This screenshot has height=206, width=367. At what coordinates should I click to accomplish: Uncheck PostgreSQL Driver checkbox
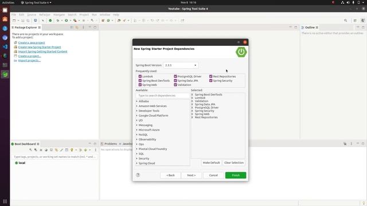(x=175, y=76)
